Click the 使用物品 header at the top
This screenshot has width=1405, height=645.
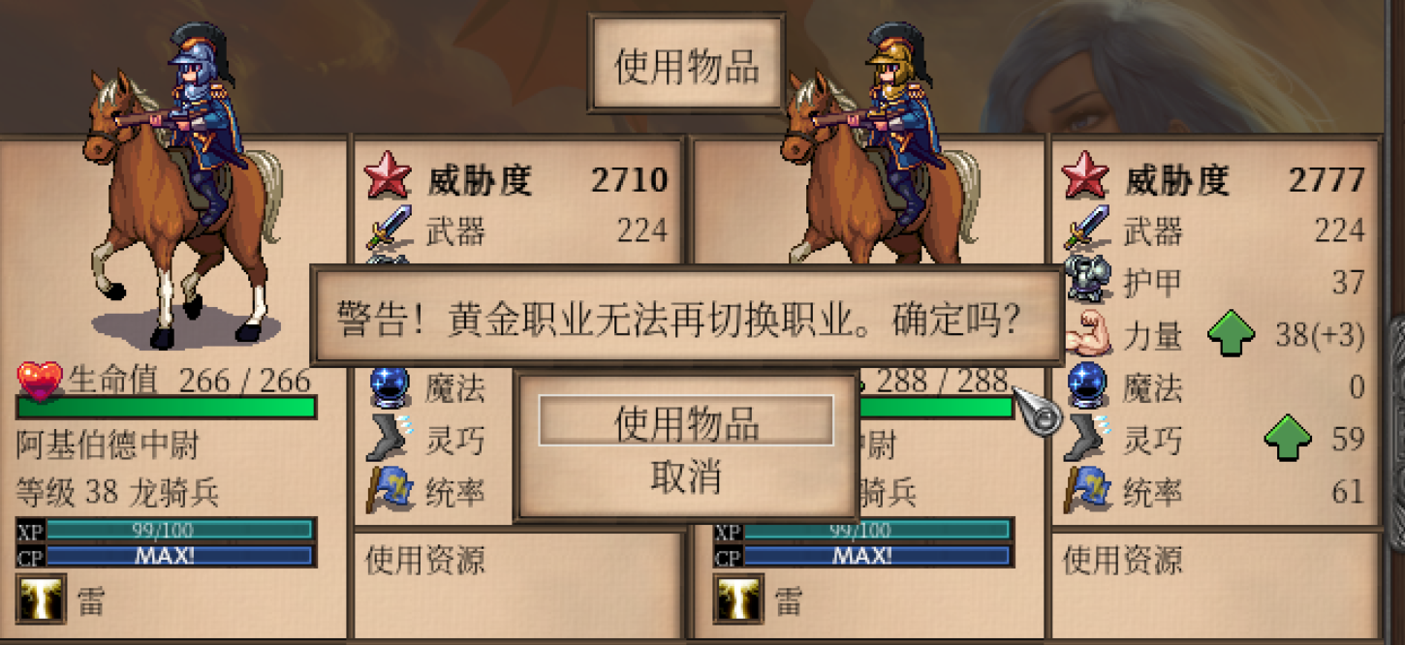687,66
